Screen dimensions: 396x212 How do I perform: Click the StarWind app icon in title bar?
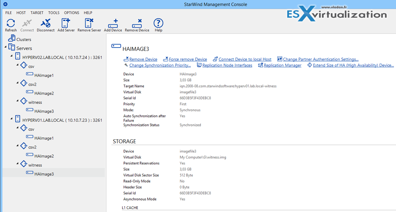6,4
